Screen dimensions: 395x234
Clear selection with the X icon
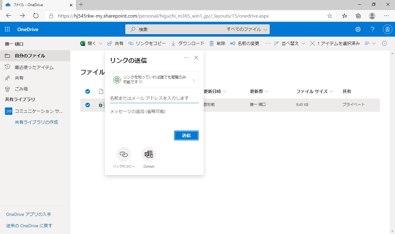(x=312, y=43)
